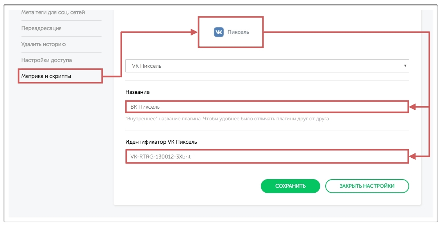Go to the 'Переадресация' sidebar item

click(x=41, y=28)
